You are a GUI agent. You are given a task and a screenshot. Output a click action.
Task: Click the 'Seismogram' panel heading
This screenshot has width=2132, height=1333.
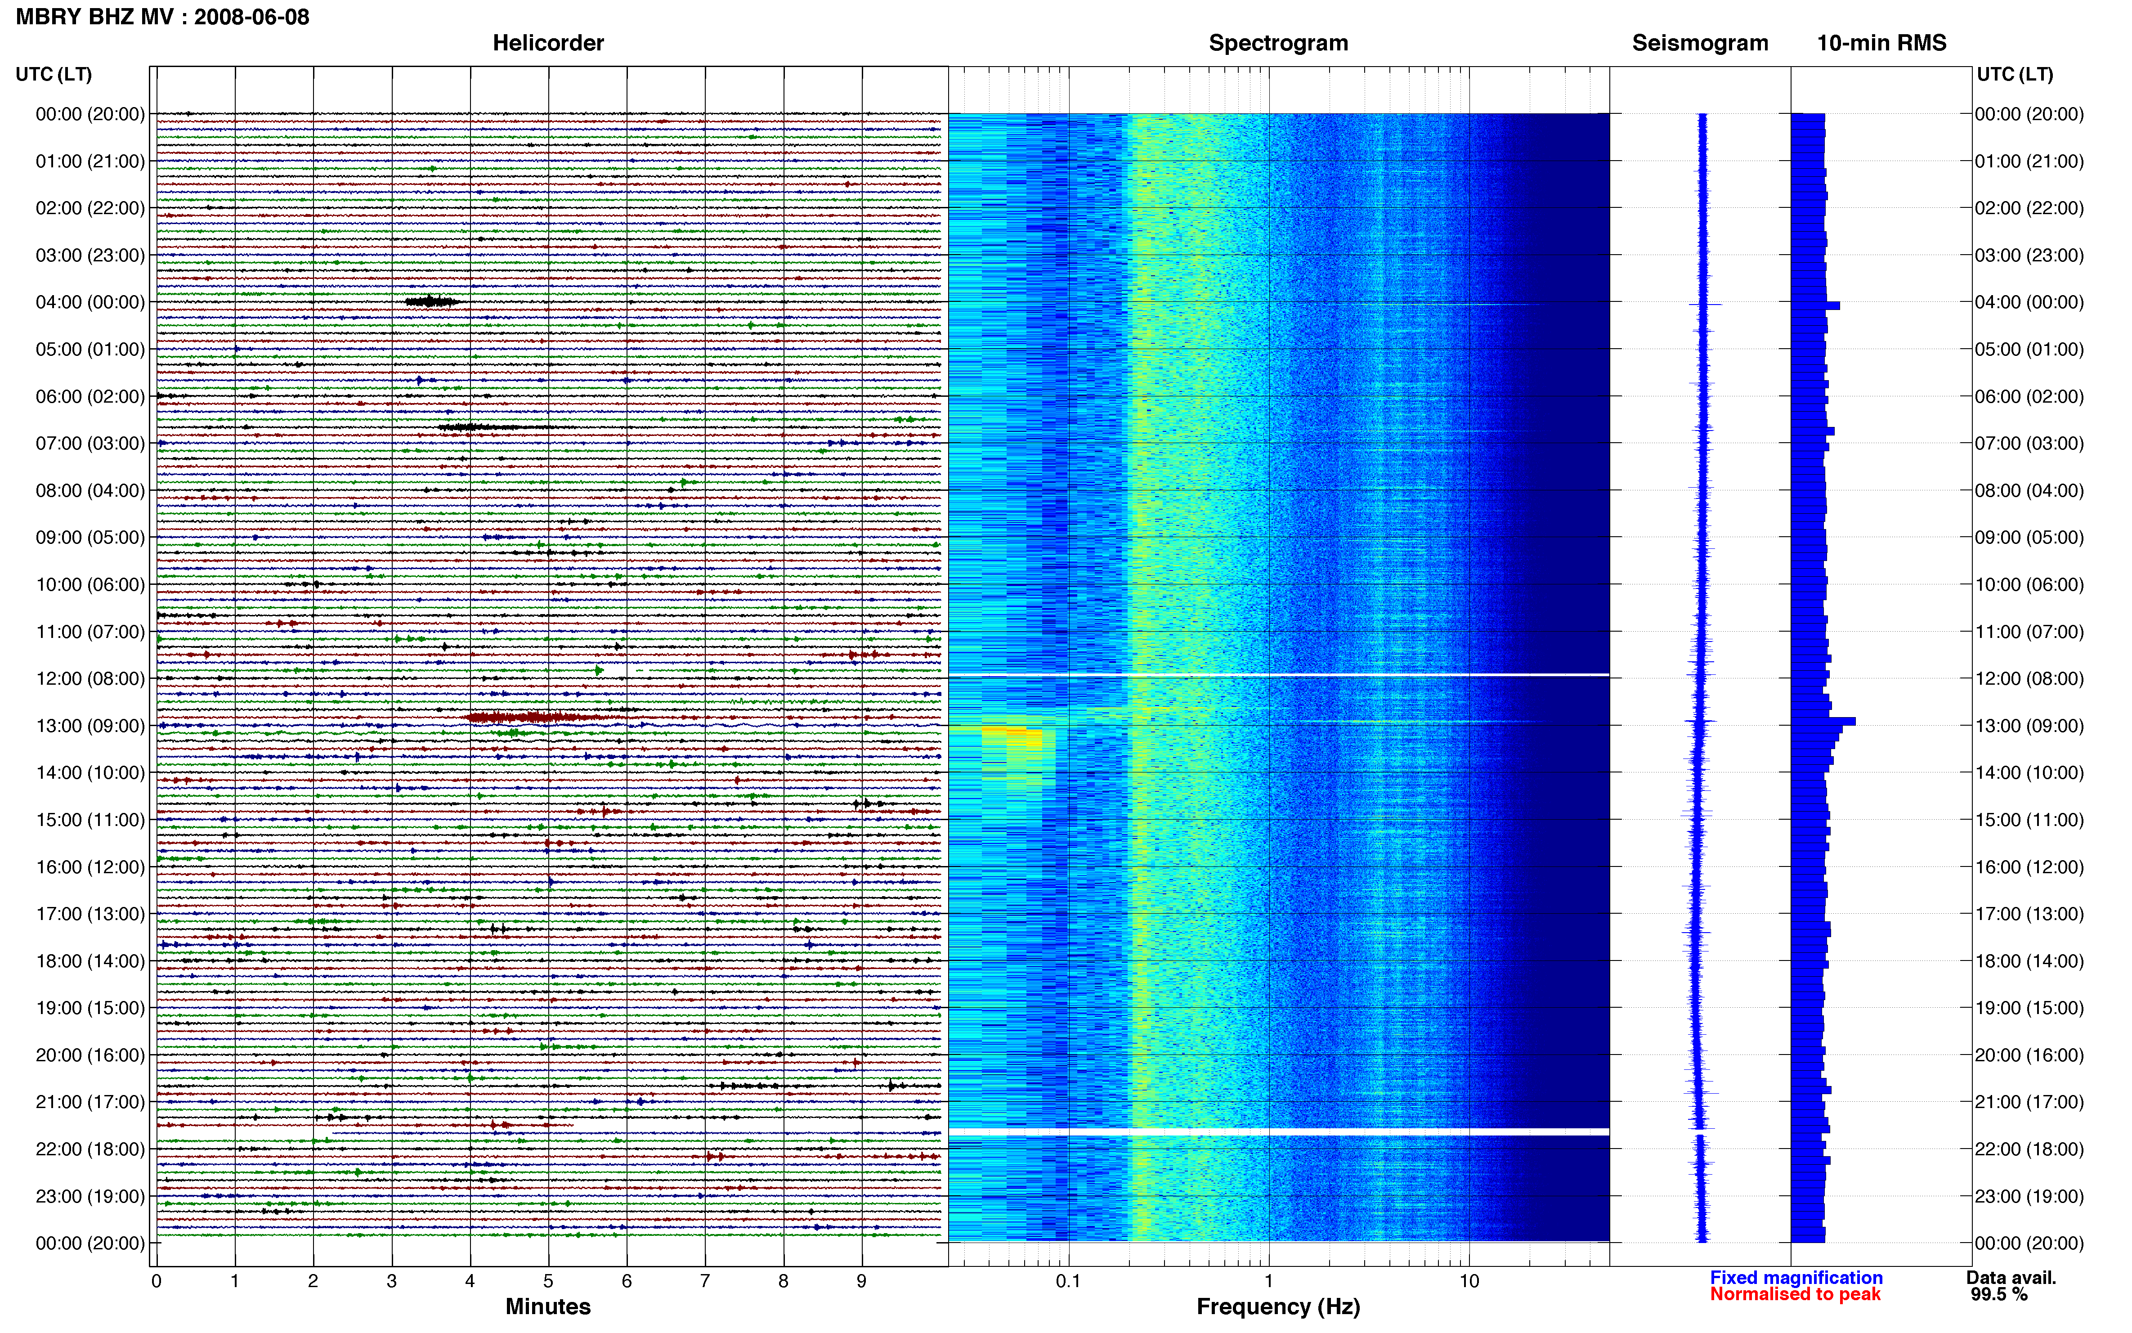click(1699, 43)
